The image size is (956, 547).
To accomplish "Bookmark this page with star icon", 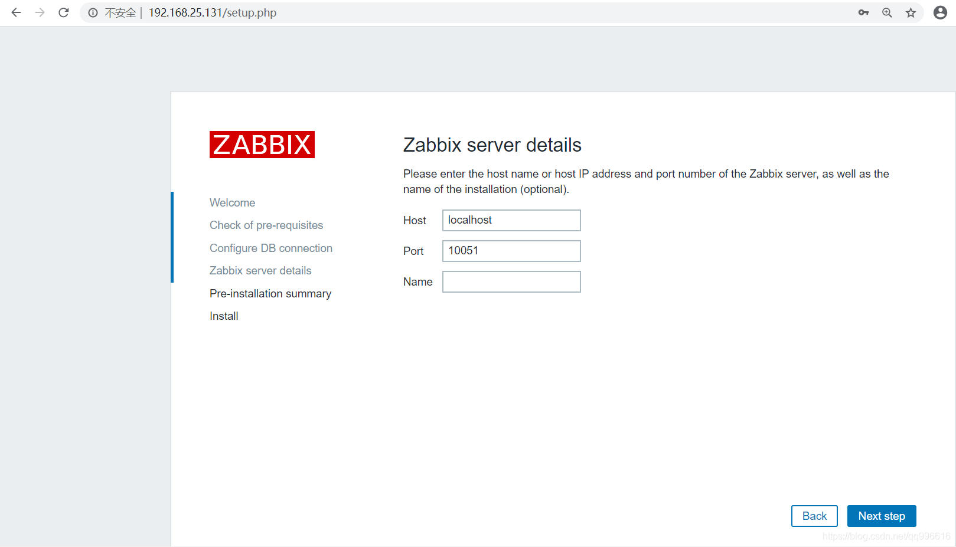I will tap(911, 12).
